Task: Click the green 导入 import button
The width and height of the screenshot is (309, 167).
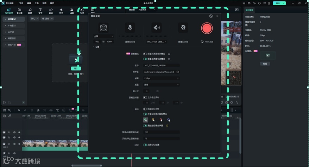Action: point(76,68)
